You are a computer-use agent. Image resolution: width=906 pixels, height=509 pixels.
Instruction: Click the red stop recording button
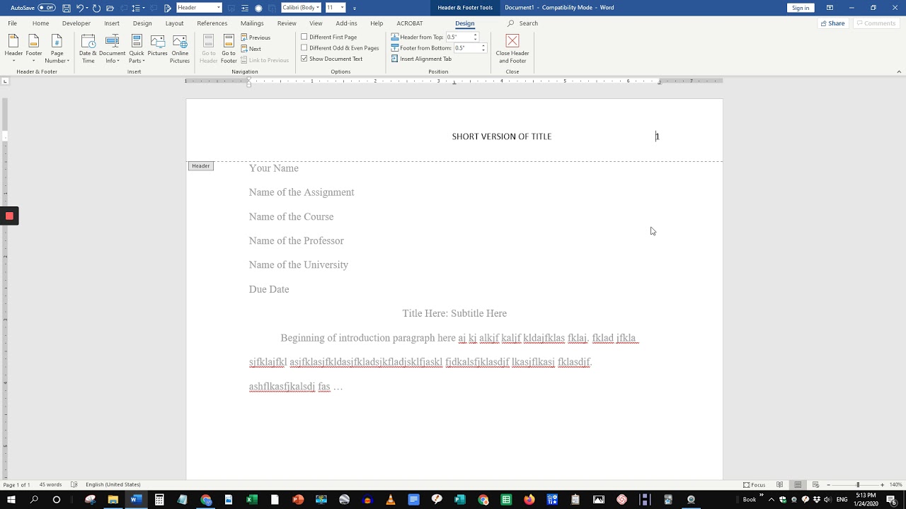[9, 216]
